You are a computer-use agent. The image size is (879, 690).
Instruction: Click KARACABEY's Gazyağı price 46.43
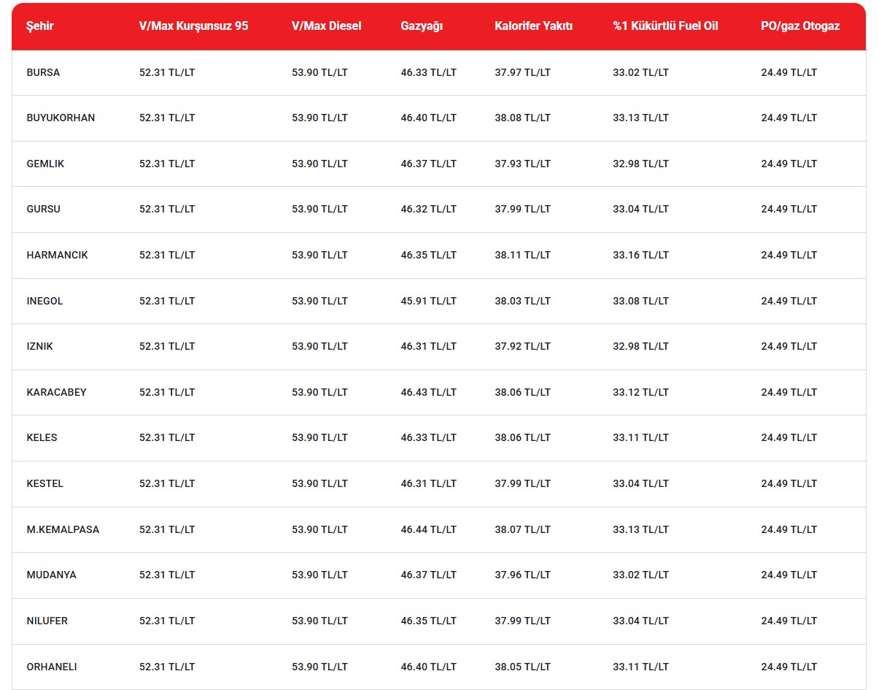tap(428, 392)
